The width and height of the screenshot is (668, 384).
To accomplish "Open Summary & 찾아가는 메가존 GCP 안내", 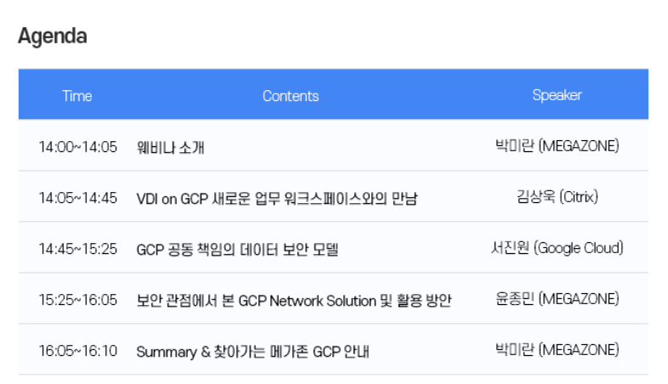I will [252, 352].
